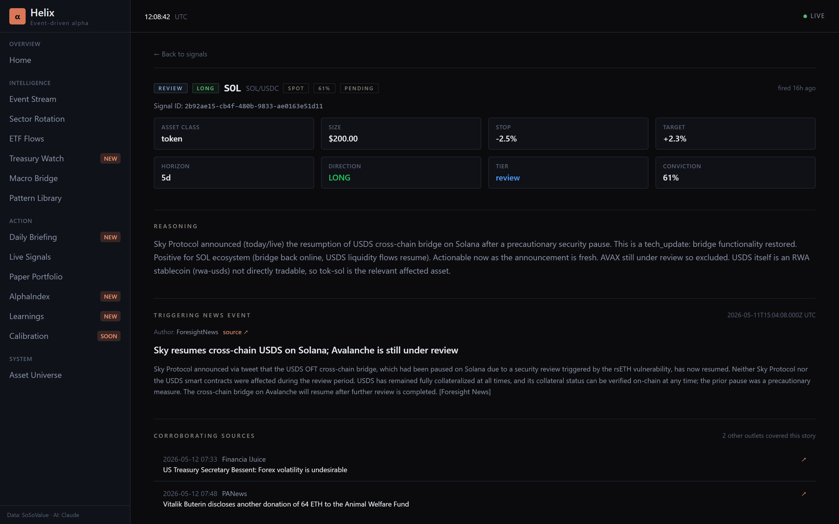Click the news headline about Sky resuming USDS

(x=306, y=350)
